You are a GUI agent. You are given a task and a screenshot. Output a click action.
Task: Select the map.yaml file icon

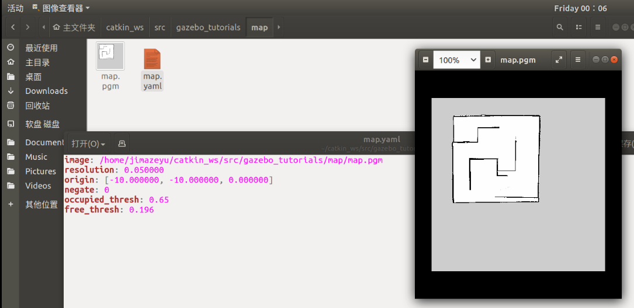153,59
